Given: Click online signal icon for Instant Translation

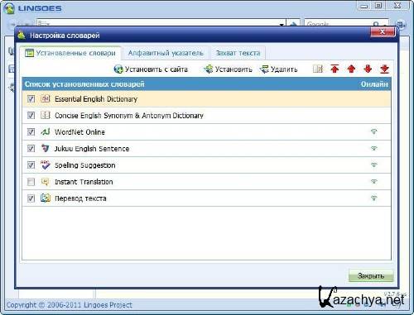Looking at the screenshot, I should [374, 181].
